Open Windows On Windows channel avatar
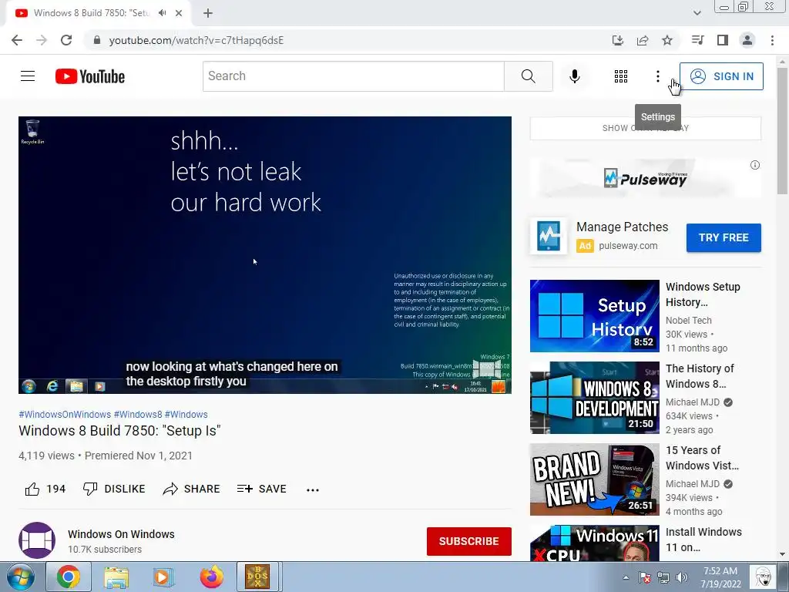789x592 pixels. pyautogui.click(x=37, y=540)
